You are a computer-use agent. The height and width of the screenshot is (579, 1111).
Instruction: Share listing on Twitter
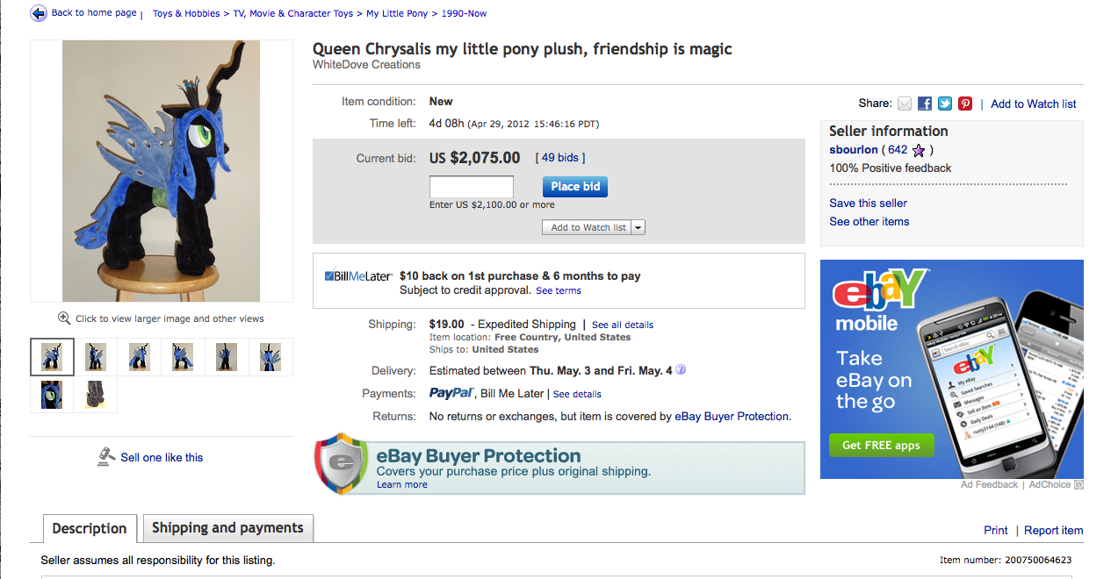pos(945,104)
